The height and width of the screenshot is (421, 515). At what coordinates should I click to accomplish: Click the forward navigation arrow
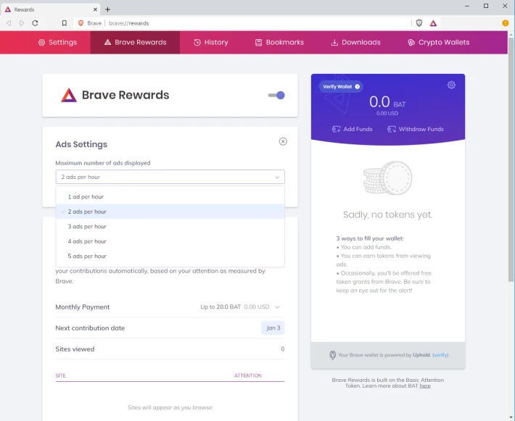[22, 23]
